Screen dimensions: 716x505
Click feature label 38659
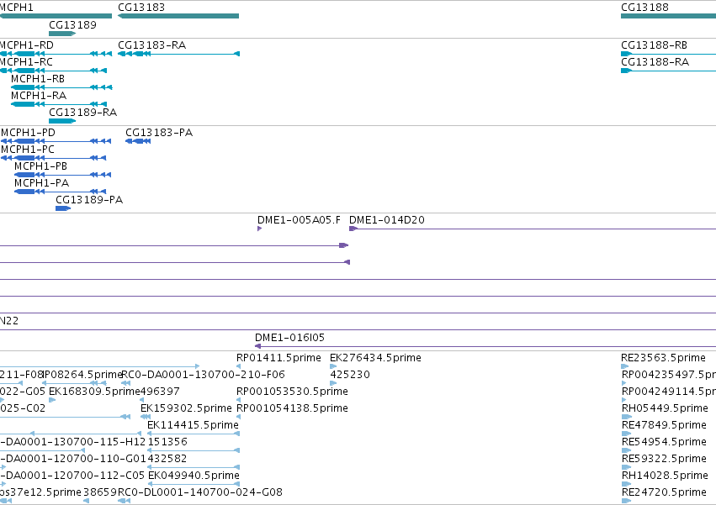pyautogui.click(x=100, y=492)
